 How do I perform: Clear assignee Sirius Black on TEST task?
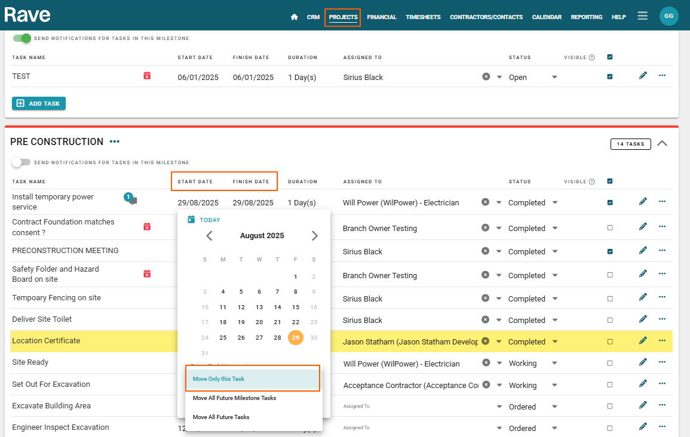coord(486,77)
